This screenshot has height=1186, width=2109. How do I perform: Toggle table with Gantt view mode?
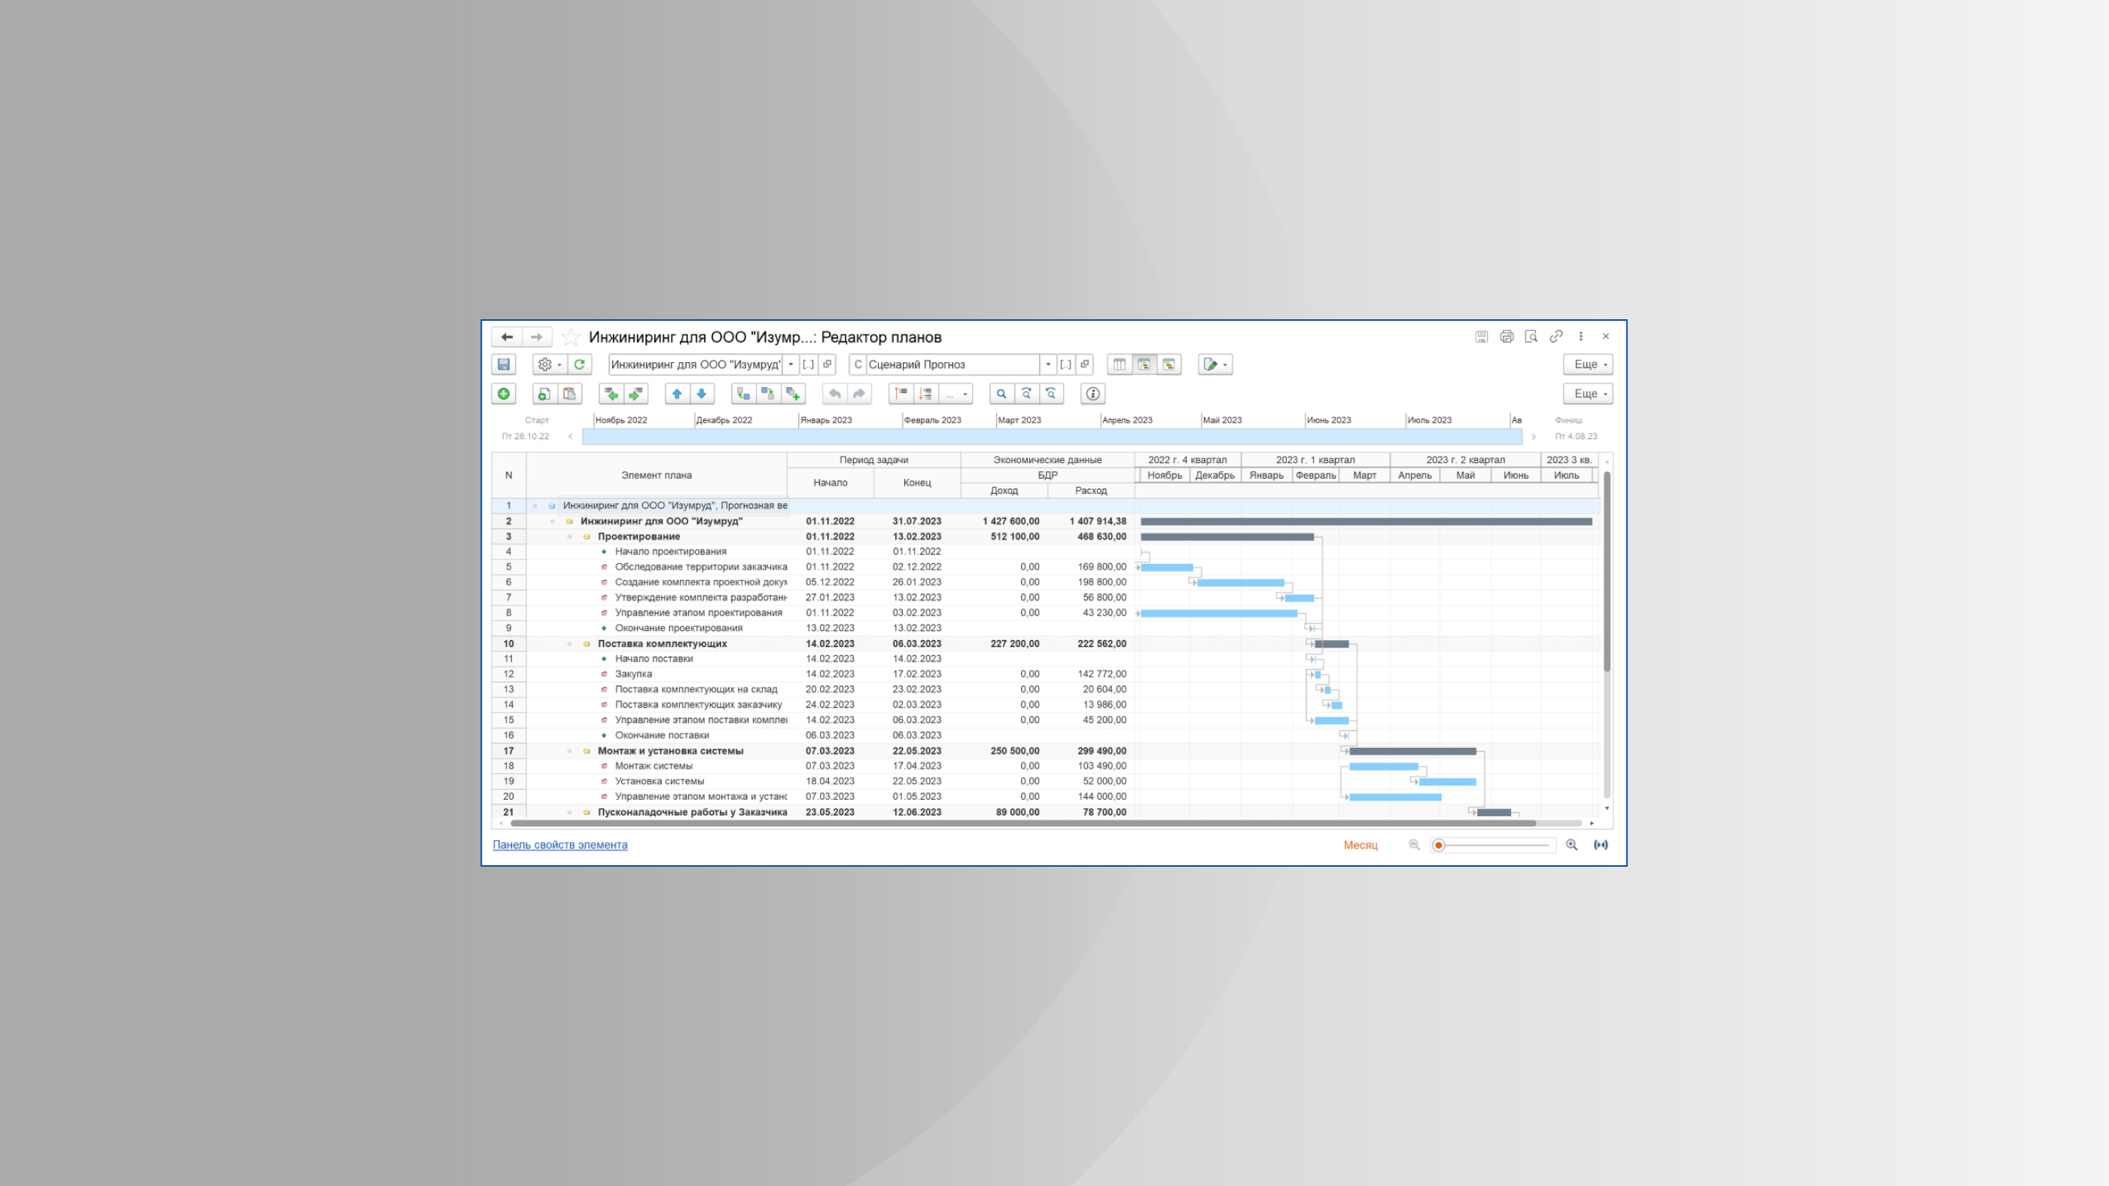pyautogui.click(x=1144, y=364)
